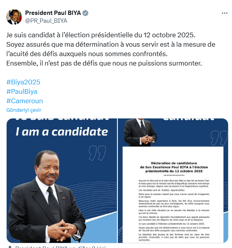Open the three-dot more options menu
The width and height of the screenshot is (232, 248).
tap(225, 13)
